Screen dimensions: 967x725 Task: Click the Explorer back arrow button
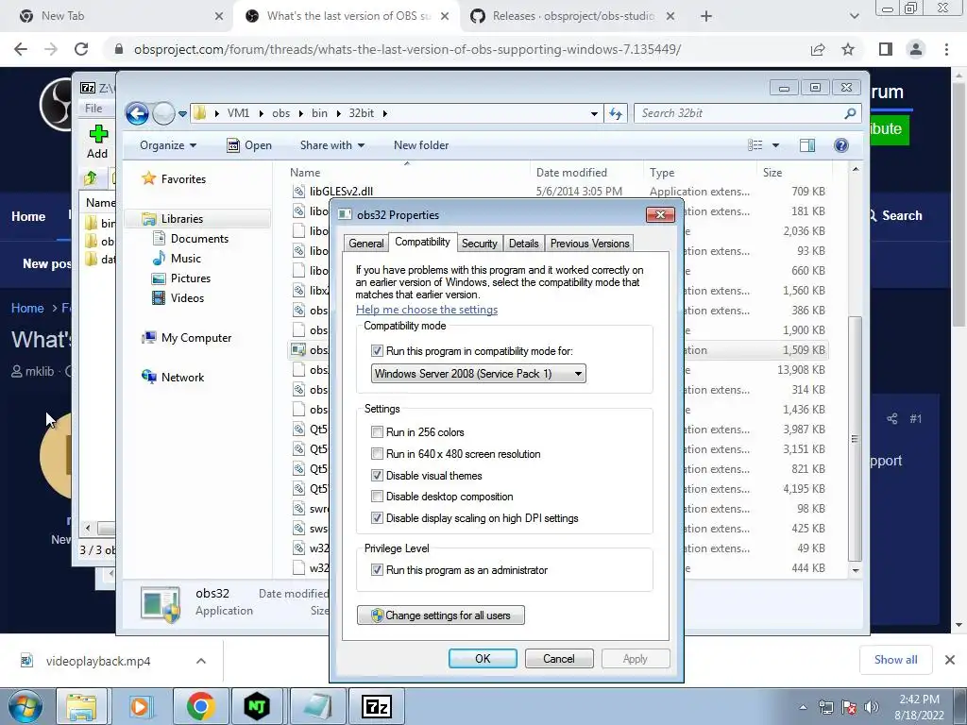pyautogui.click(x=138, y=113)
